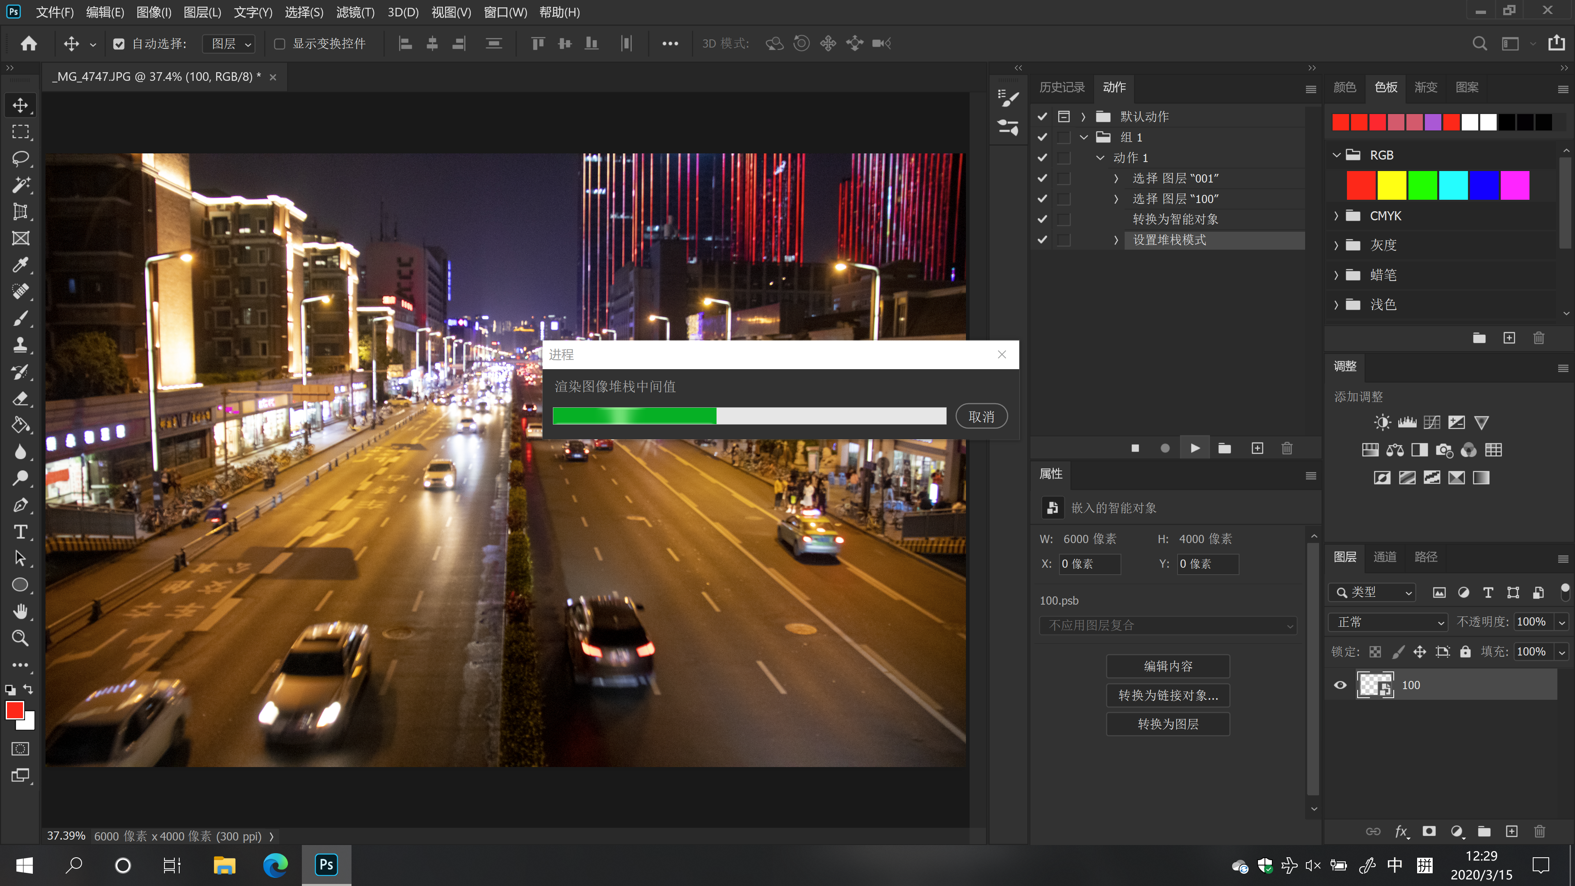The image size is (1575, 886).
Task: Click the foreground color red swatch
Action: (15, 710)
